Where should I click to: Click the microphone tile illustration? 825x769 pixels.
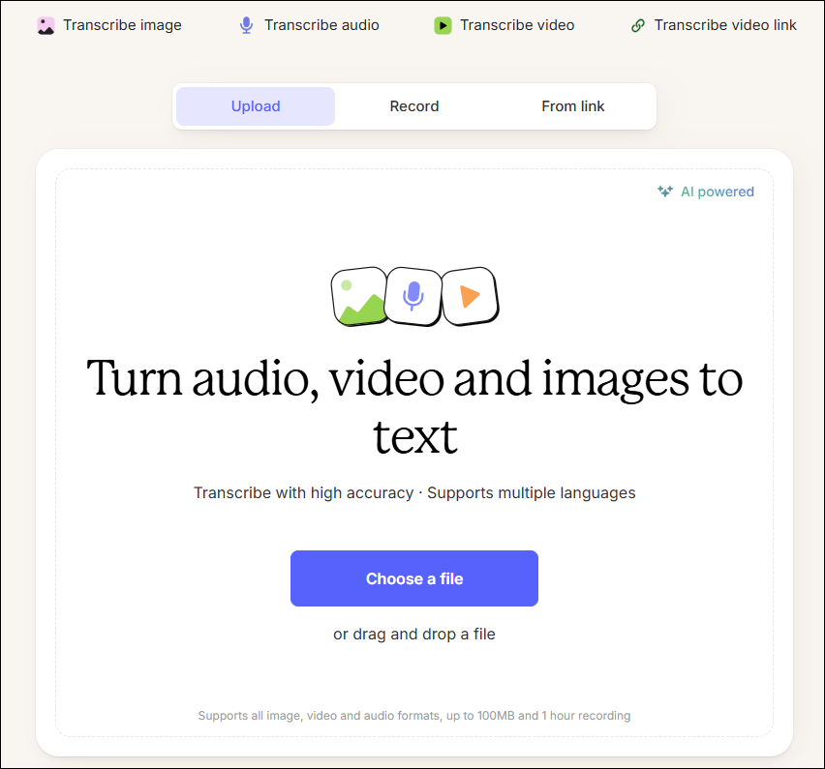click(x=413, y=296)
